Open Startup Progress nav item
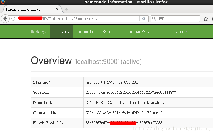Viewport: 213px width, 134px height. point(142,32)
